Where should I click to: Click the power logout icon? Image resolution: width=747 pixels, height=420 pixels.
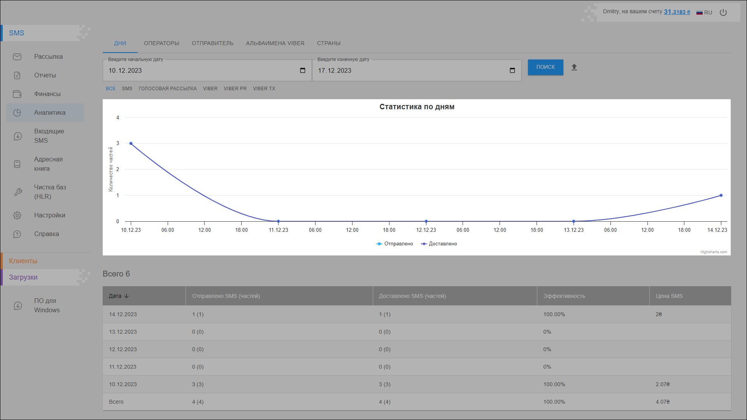click(723, 12)
